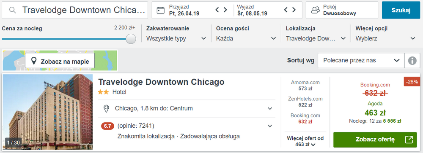Click the sort info icon

click(x=412, y=61)
